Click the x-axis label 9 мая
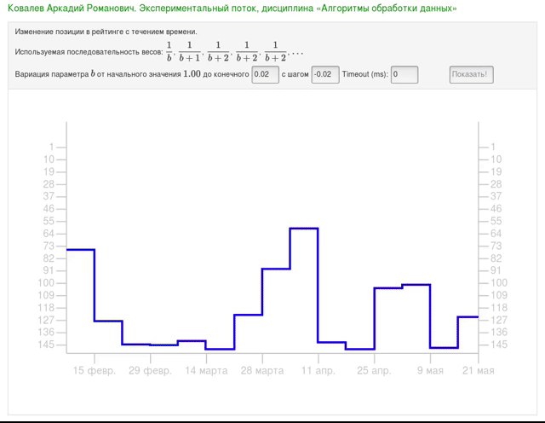Viewport: 545px width, 423px height. point(430,370)
